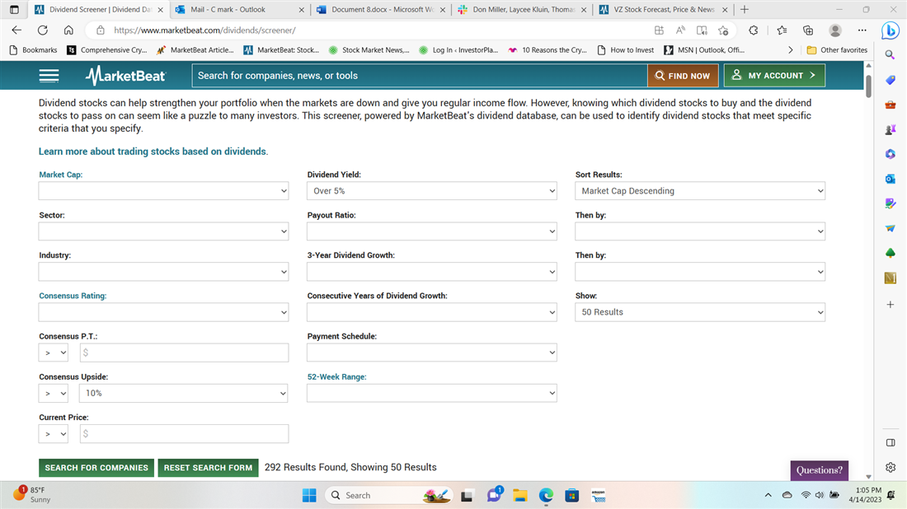The image size is (907, 509).
Task: Switch to the Mail Outlook tab
Action: coord(235,10)
